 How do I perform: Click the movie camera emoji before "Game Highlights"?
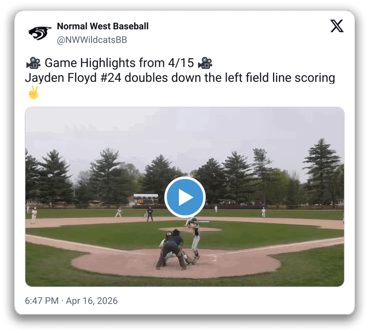point(33,63)
